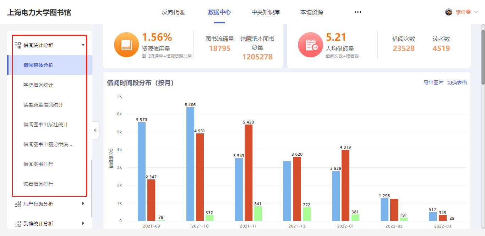Screen dimensions: 485x236
Task: Collapse the 借阅统计分析 menu arrow
Action: click(x=83, y=45)
